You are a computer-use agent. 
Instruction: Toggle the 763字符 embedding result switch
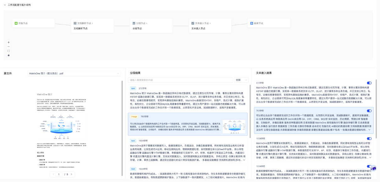pos(369,111)
